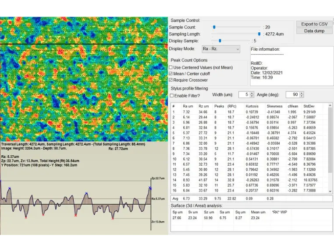Click the Kurtosis column header
Screen dimensions: 334x251
tap(252, 106)
